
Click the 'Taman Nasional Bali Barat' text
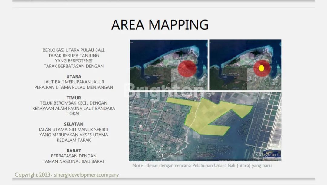pos(74,161)
